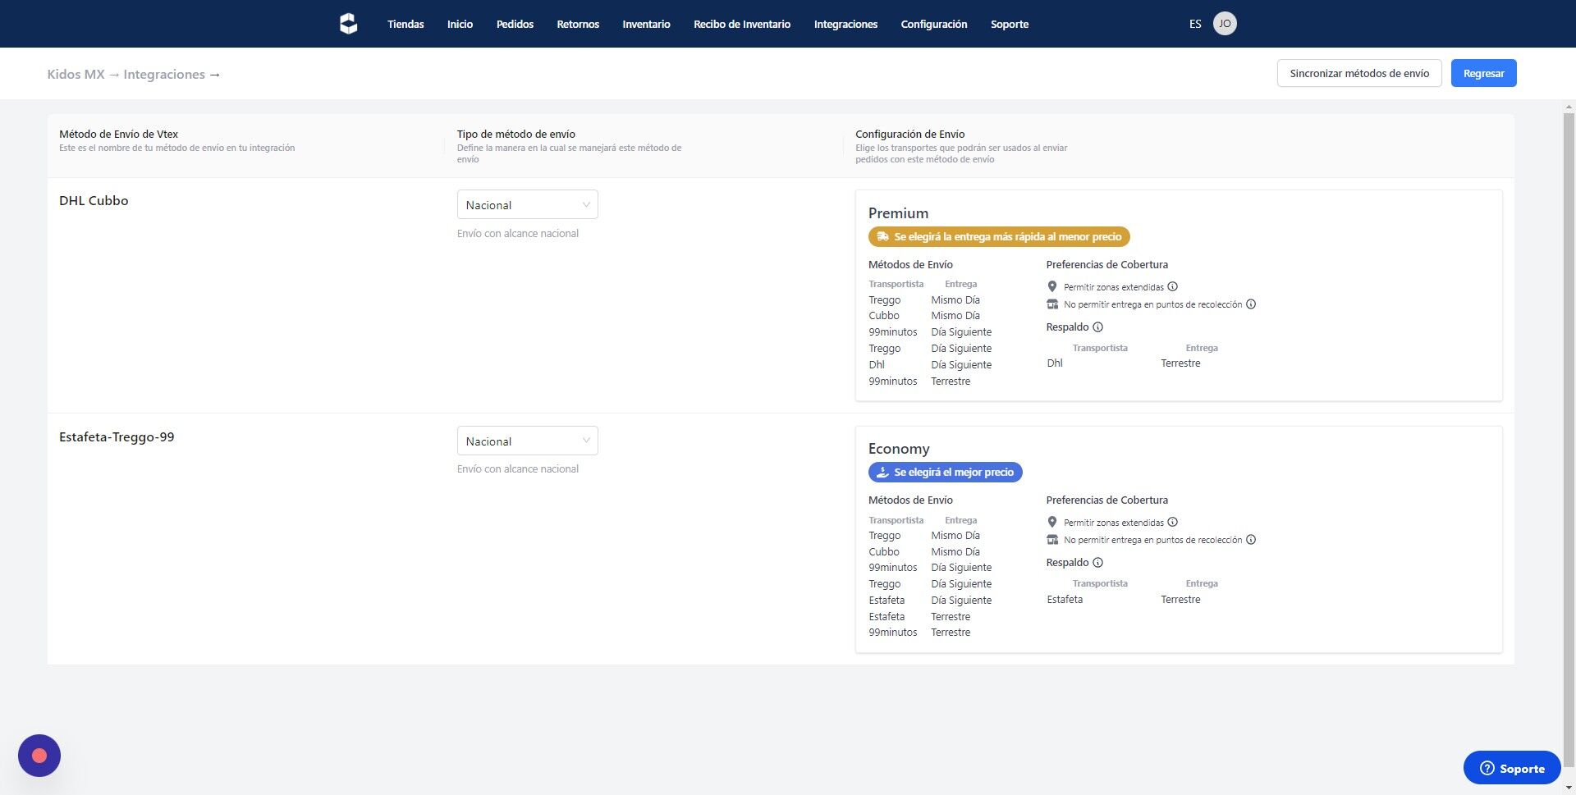Open the Inventario menu item

(646, 24)
